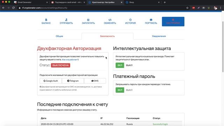The width and height of the screenshot is (224, 126).
Task: Switch to the Уведомления tab
Action: click(159, 36)
